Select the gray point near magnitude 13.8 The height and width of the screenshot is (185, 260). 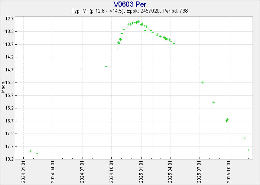117,48
